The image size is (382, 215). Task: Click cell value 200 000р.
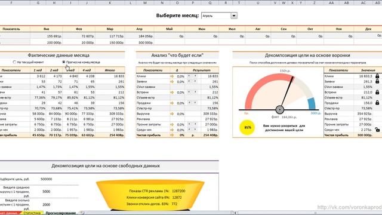click(54, 42)
